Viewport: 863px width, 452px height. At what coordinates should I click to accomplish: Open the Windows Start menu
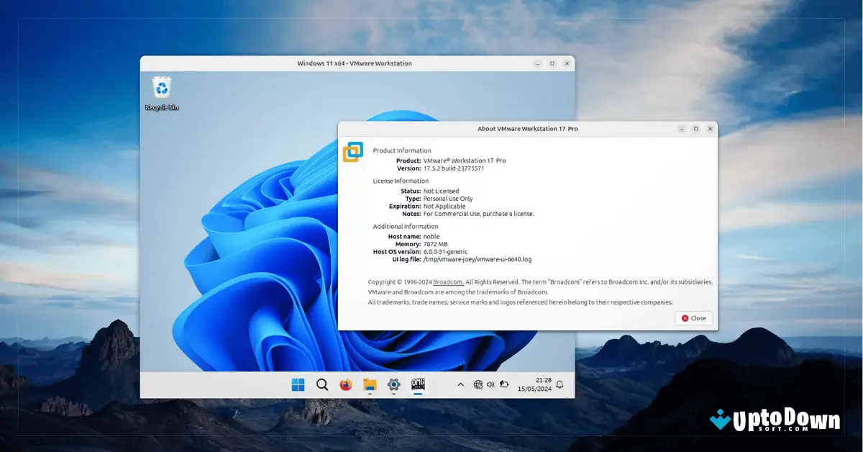pos(298,384)
